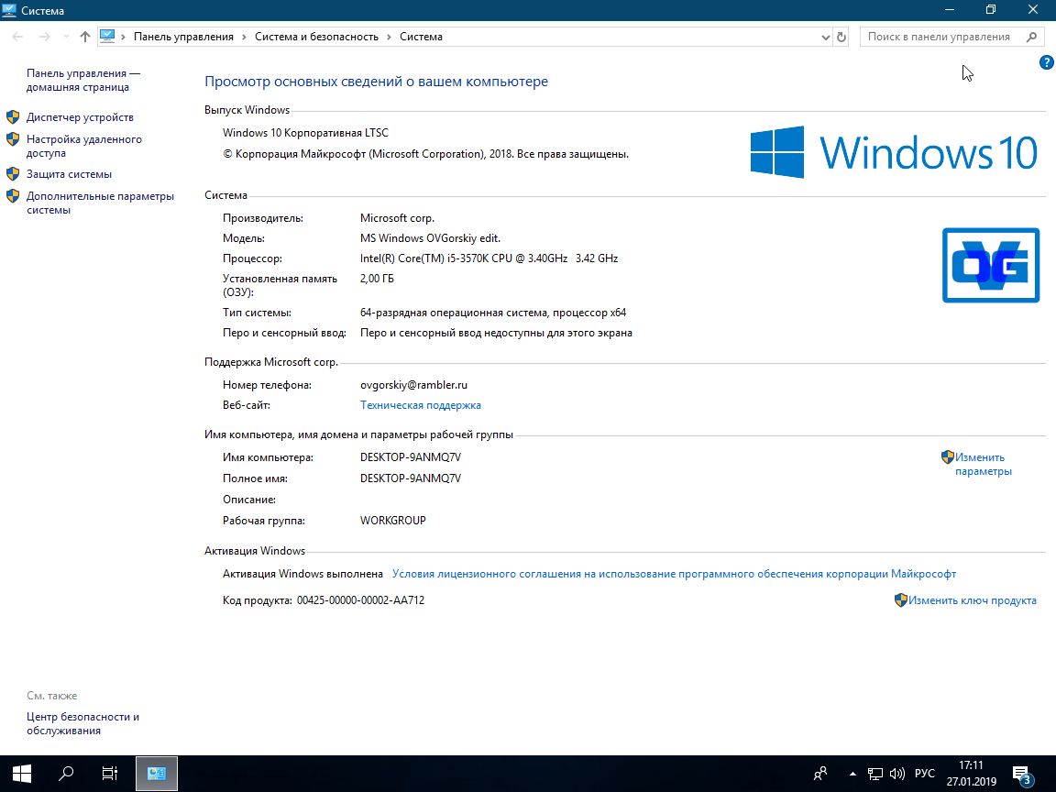
Task: Click the Система app on taskbar
Action: 157,773
